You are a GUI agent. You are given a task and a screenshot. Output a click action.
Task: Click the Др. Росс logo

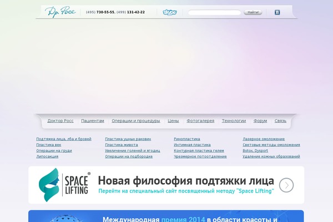[60, 12]
